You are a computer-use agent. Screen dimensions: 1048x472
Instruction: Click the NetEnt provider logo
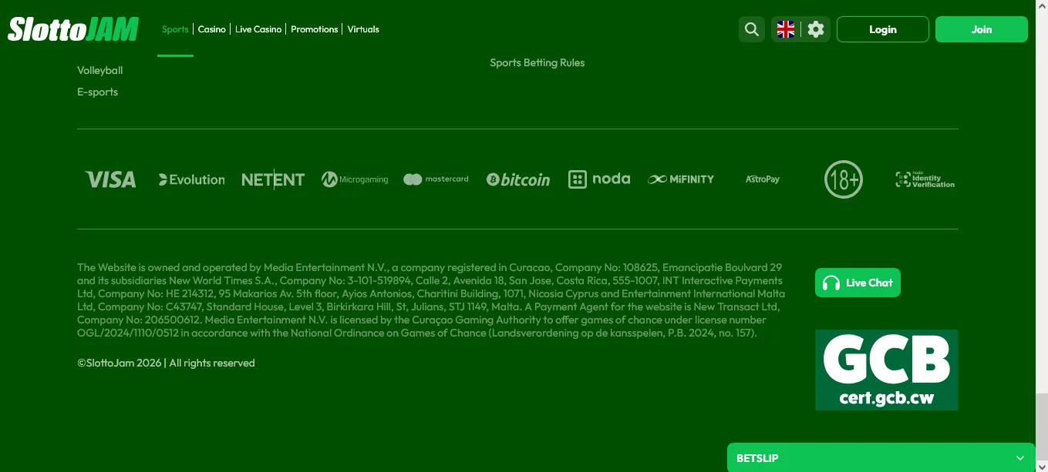[273, 179]
